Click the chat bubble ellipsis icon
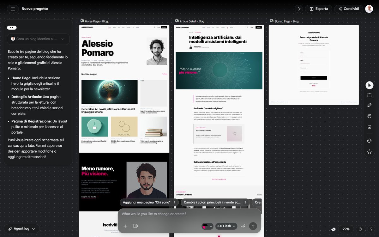Screen dimensions: 379x237 tap(12, 27)
